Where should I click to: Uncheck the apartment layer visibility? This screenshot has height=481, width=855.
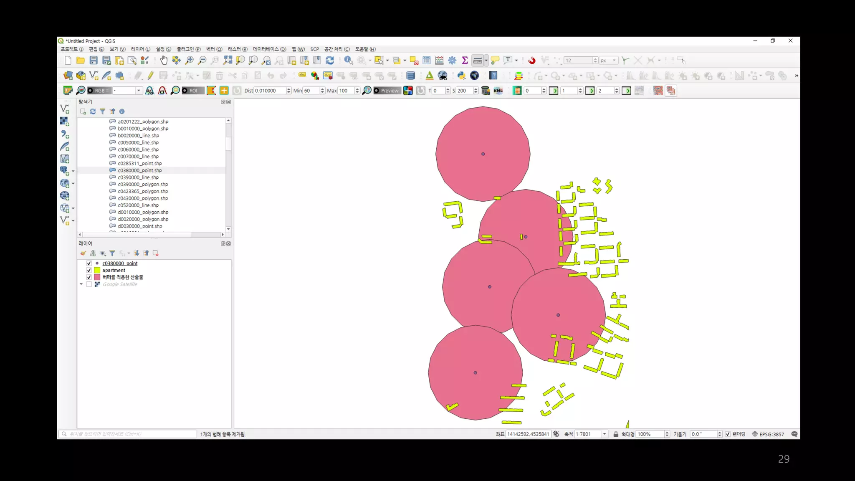[x=89, y=270]
